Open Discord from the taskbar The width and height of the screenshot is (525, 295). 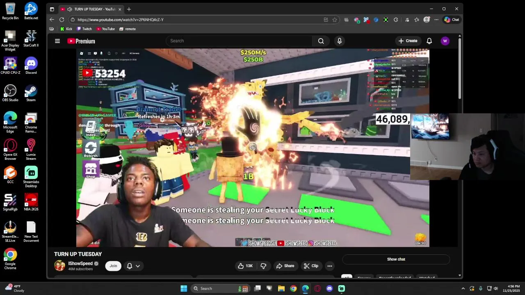coord(329,288)
